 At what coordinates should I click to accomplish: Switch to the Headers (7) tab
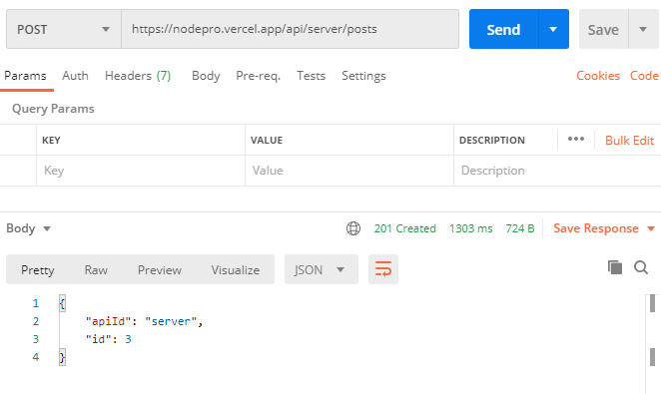click(138, 76)
